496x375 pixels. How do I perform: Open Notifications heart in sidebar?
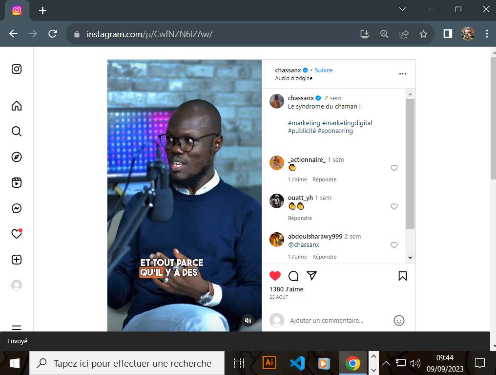pos(17,234)
